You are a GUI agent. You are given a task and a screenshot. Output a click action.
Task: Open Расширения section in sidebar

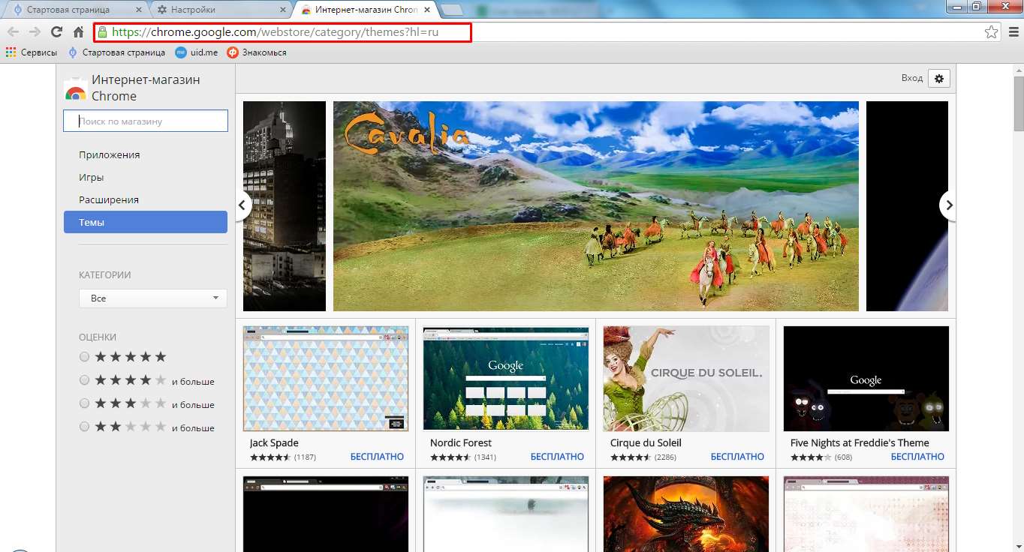click(x=109, y=200)
